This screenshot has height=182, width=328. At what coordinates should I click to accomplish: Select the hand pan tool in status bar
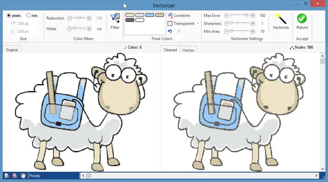pyautogui.click(x=23, y=176)
